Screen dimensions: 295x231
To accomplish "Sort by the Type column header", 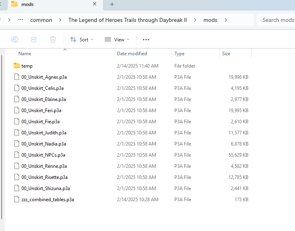I will (x=179, y=54).
